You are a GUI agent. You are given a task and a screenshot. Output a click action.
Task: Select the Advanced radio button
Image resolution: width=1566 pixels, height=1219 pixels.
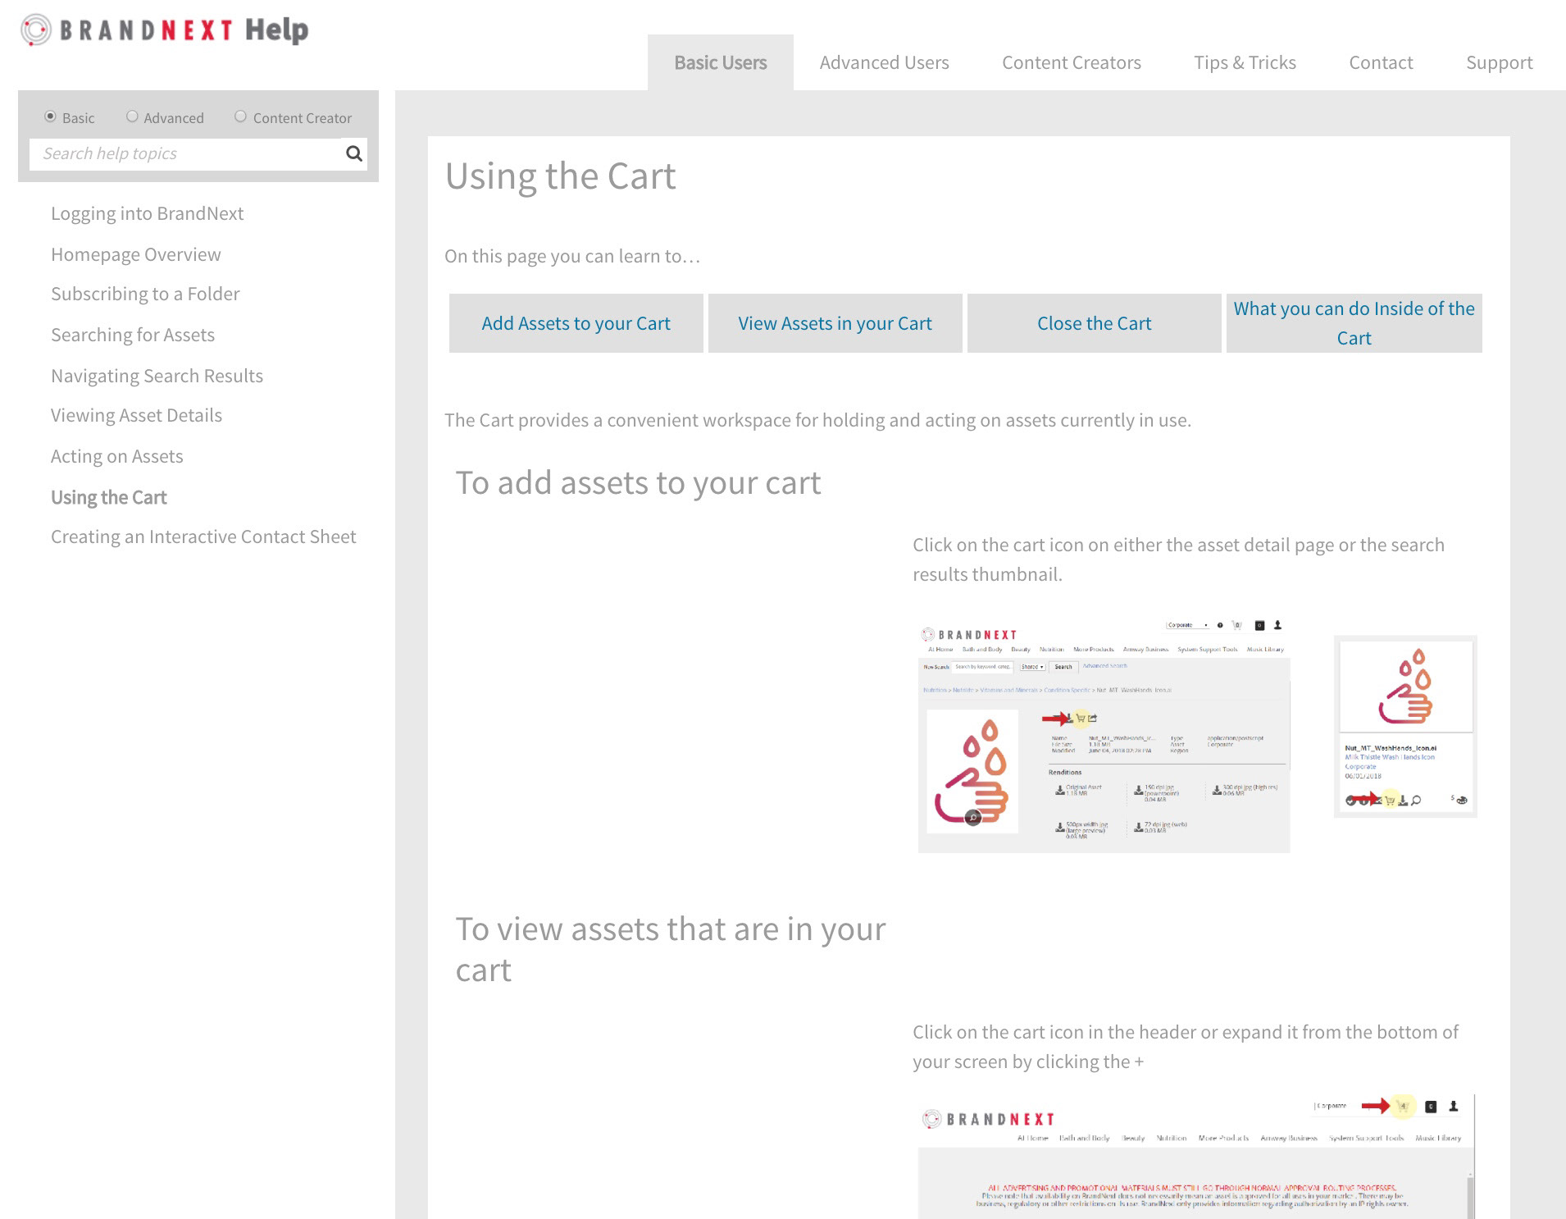[x=132, y=116]
